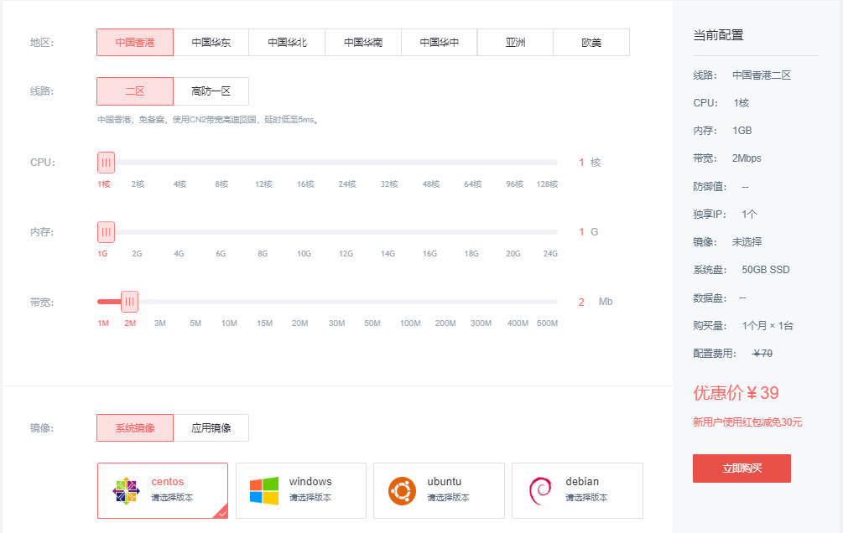Open windows 请选择版本 version selector
This screenshot has height=533, width=843.
(310, 498)
